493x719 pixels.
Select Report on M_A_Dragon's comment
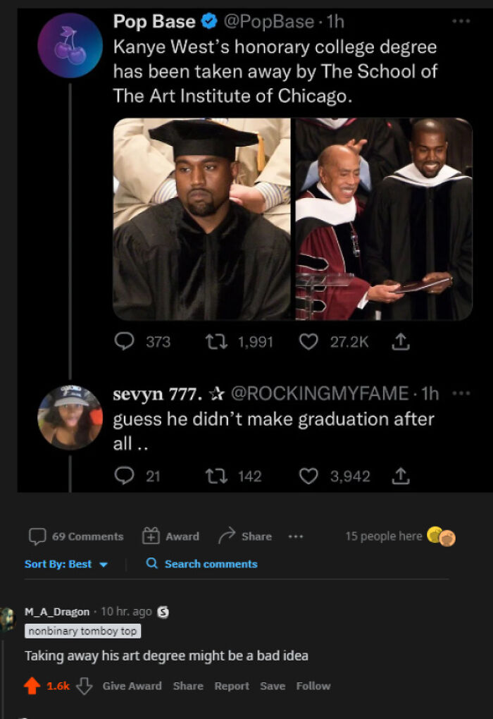point(231,686)
